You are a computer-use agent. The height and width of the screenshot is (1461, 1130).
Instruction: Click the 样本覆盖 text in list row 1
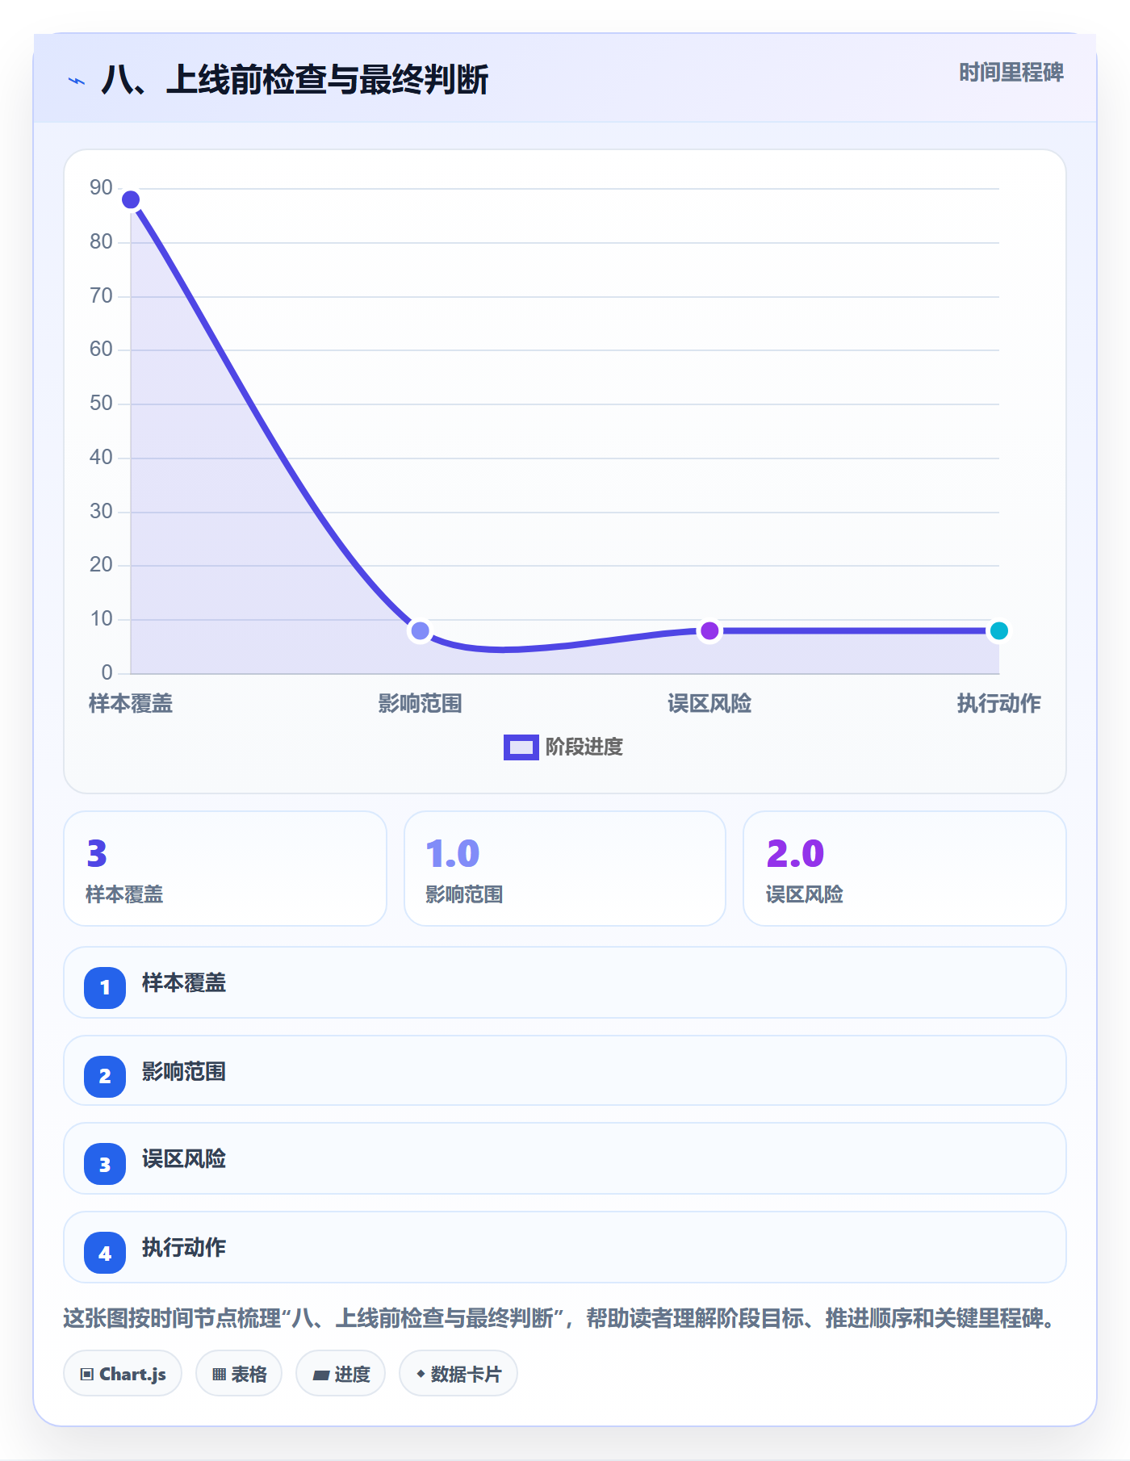click(x=184, y=983)
